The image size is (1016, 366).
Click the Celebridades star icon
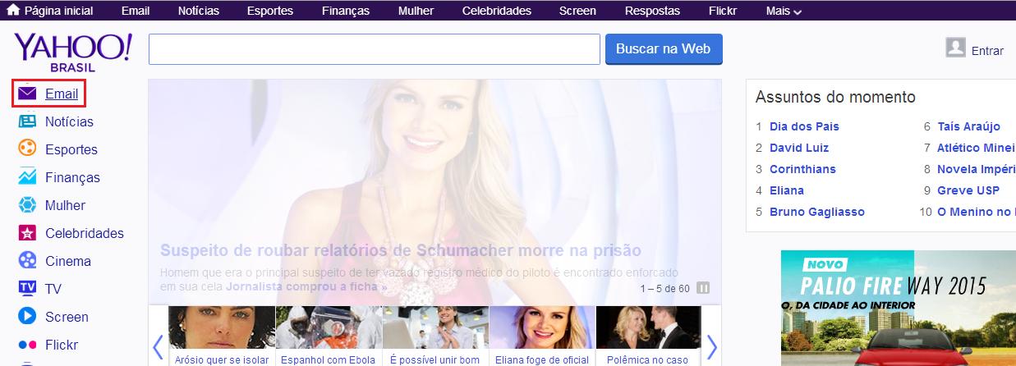click(27, 233)
